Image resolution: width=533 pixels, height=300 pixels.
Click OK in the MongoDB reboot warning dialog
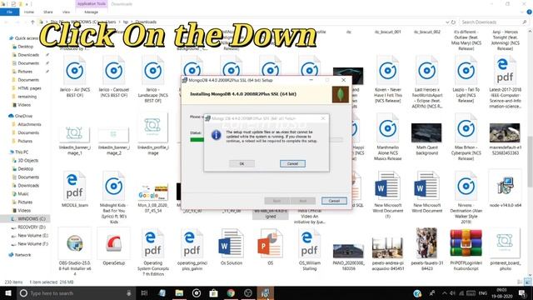tap(242, 163)
